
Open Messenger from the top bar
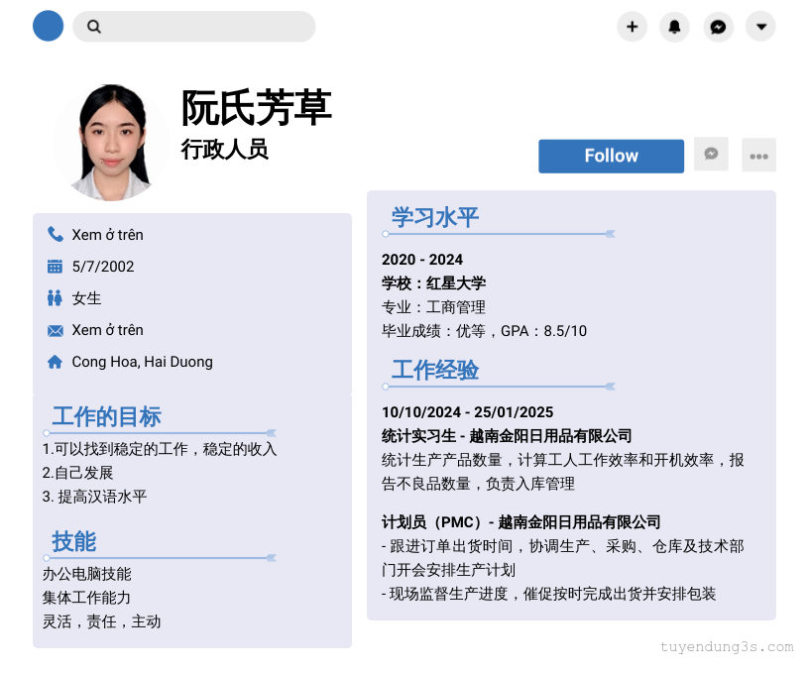pyautogui.click(x=718, y=27)
